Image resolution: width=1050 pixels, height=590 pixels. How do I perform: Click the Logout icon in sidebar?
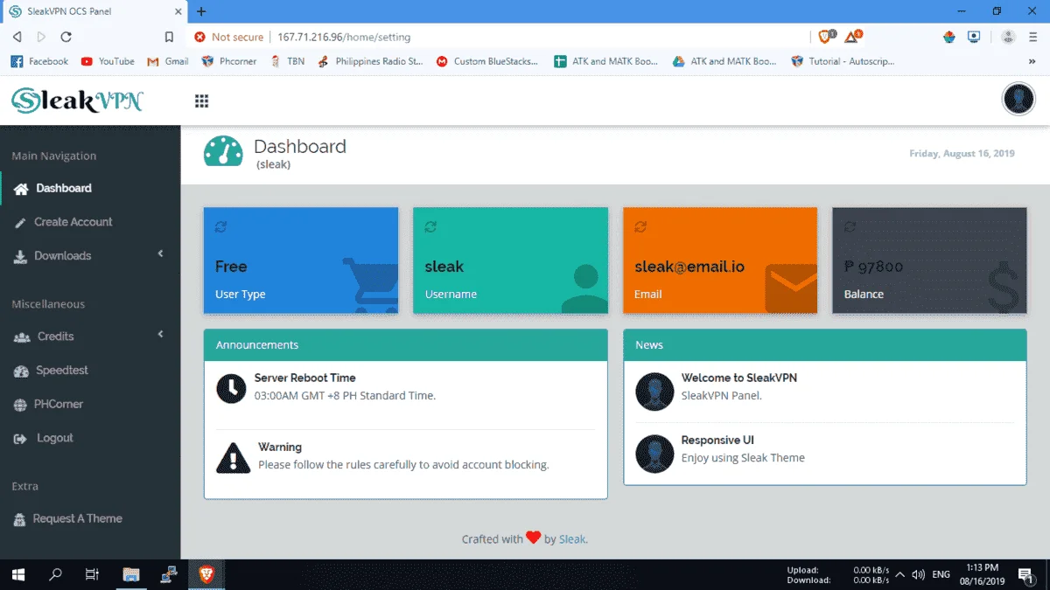pos(21,439)
